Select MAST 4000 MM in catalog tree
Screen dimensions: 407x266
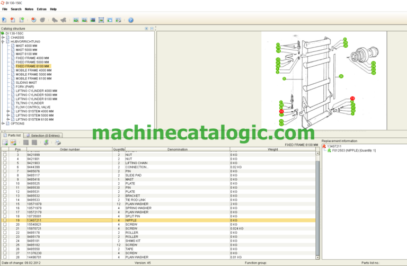click(26, 46)
